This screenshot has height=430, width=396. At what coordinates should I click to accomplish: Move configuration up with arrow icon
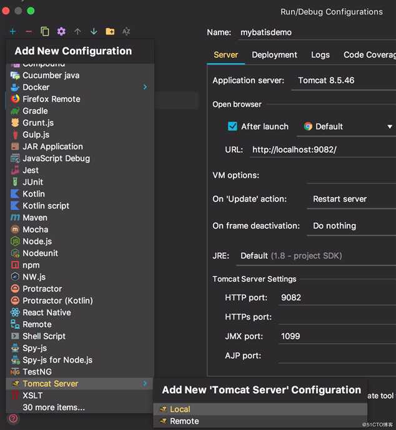[x=77, y=32]
